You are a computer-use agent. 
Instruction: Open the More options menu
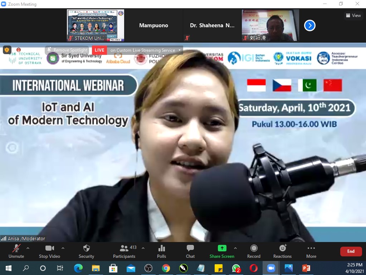(311, 251)
